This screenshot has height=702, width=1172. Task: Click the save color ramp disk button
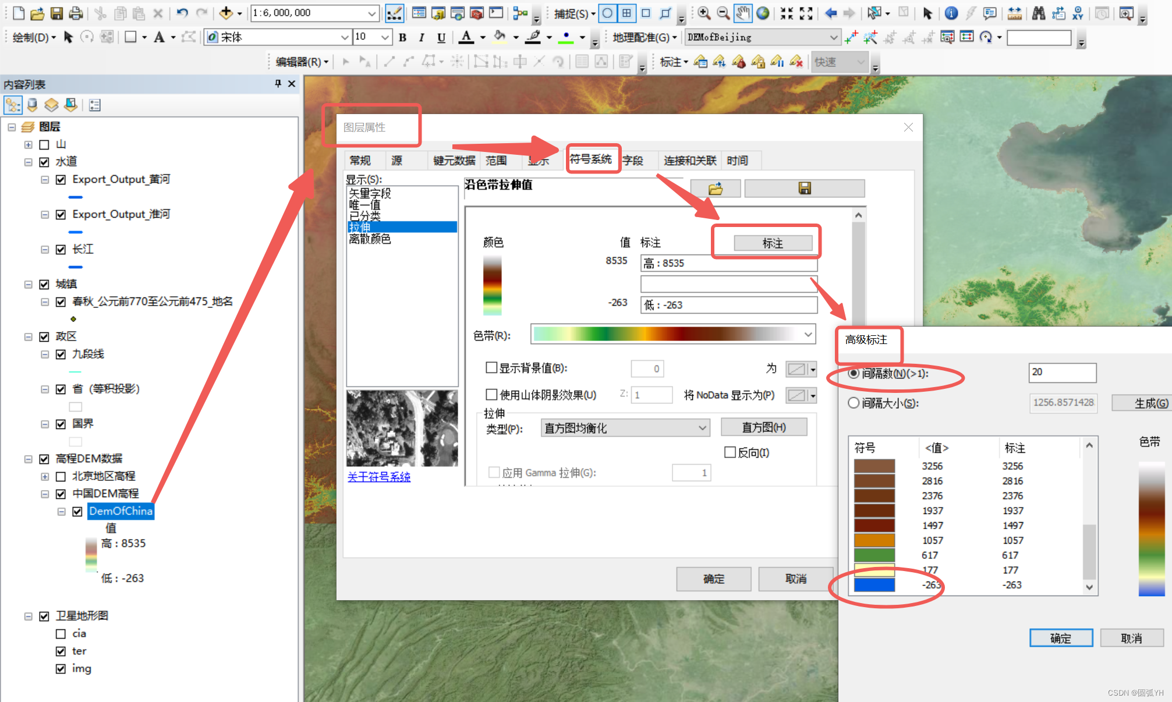tap(804, 188)
